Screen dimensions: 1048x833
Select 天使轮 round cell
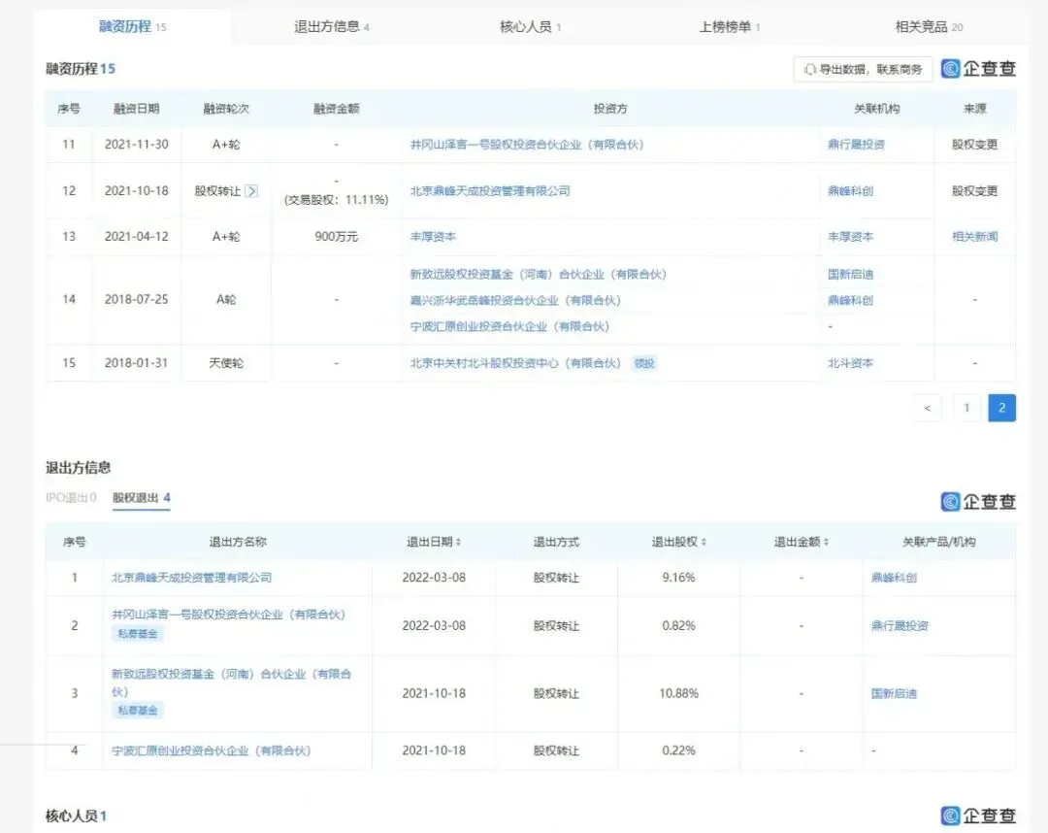[x=226, y=363]
